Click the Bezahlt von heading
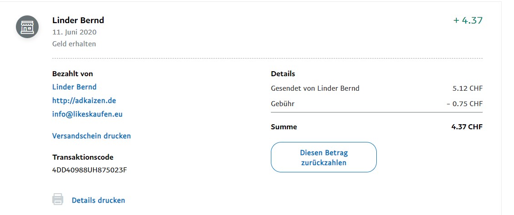 click(73, 73)
